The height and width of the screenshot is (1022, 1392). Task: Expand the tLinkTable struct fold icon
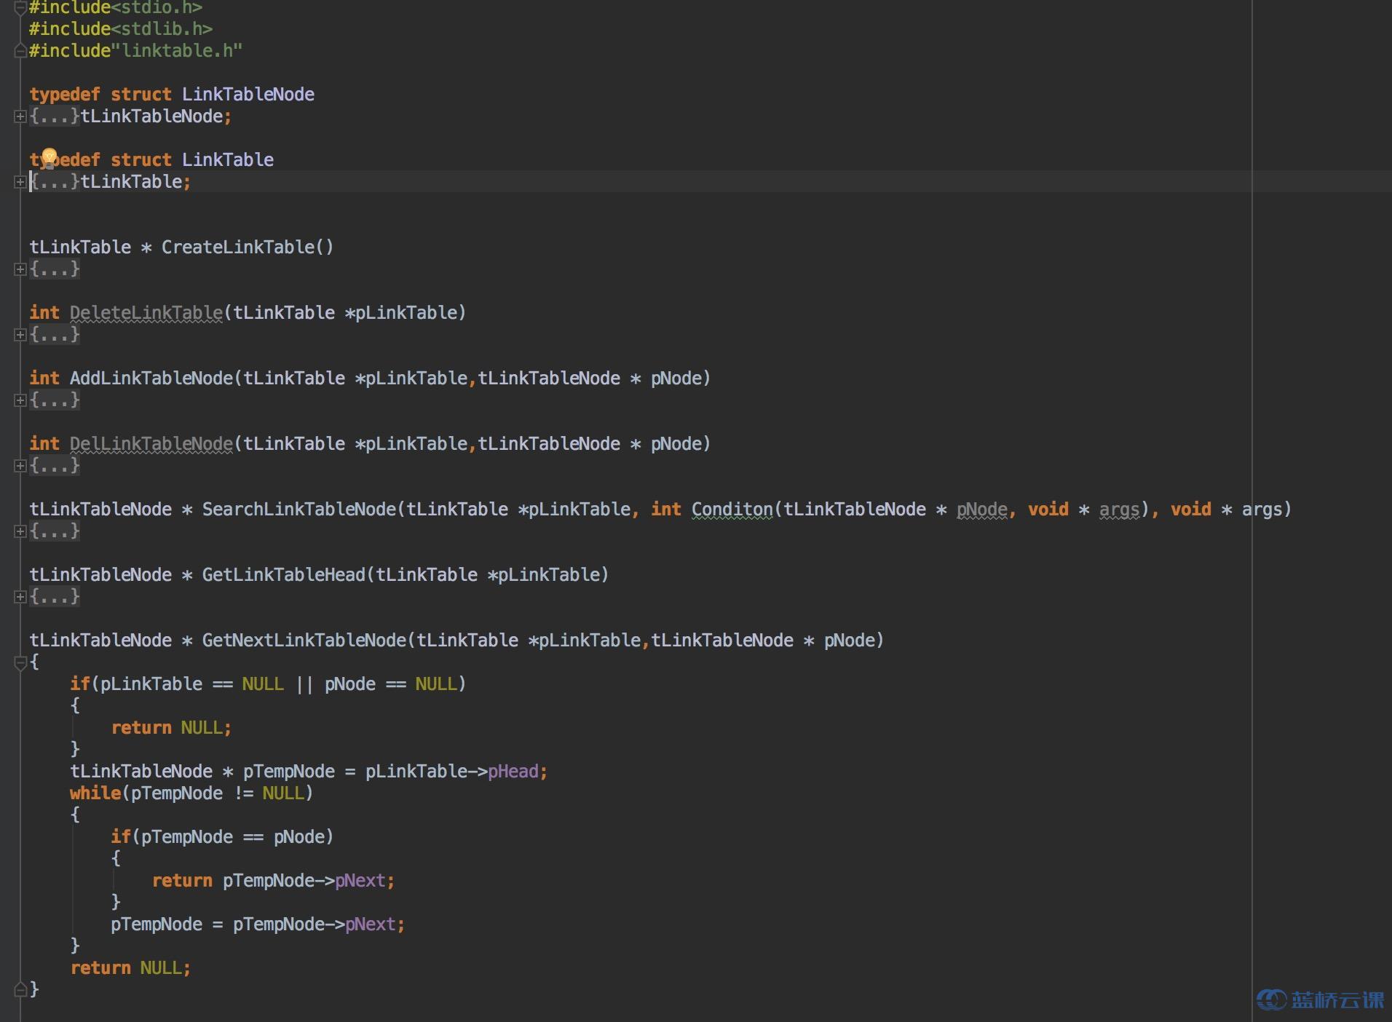click(20, 182)
